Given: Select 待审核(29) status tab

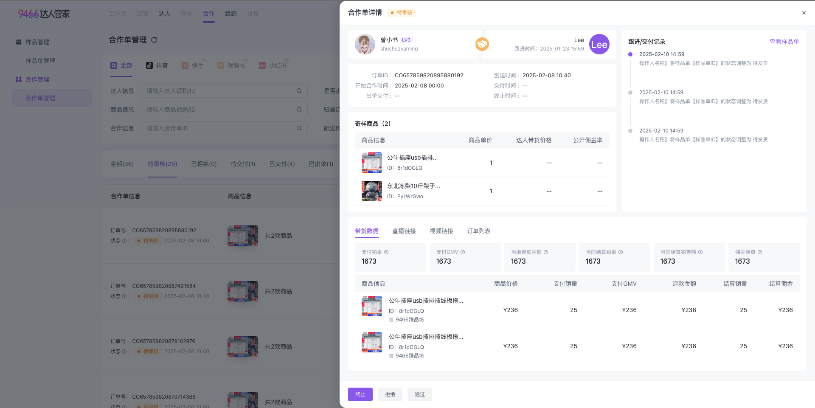Looking at the screenshot, I should (163, 164).
